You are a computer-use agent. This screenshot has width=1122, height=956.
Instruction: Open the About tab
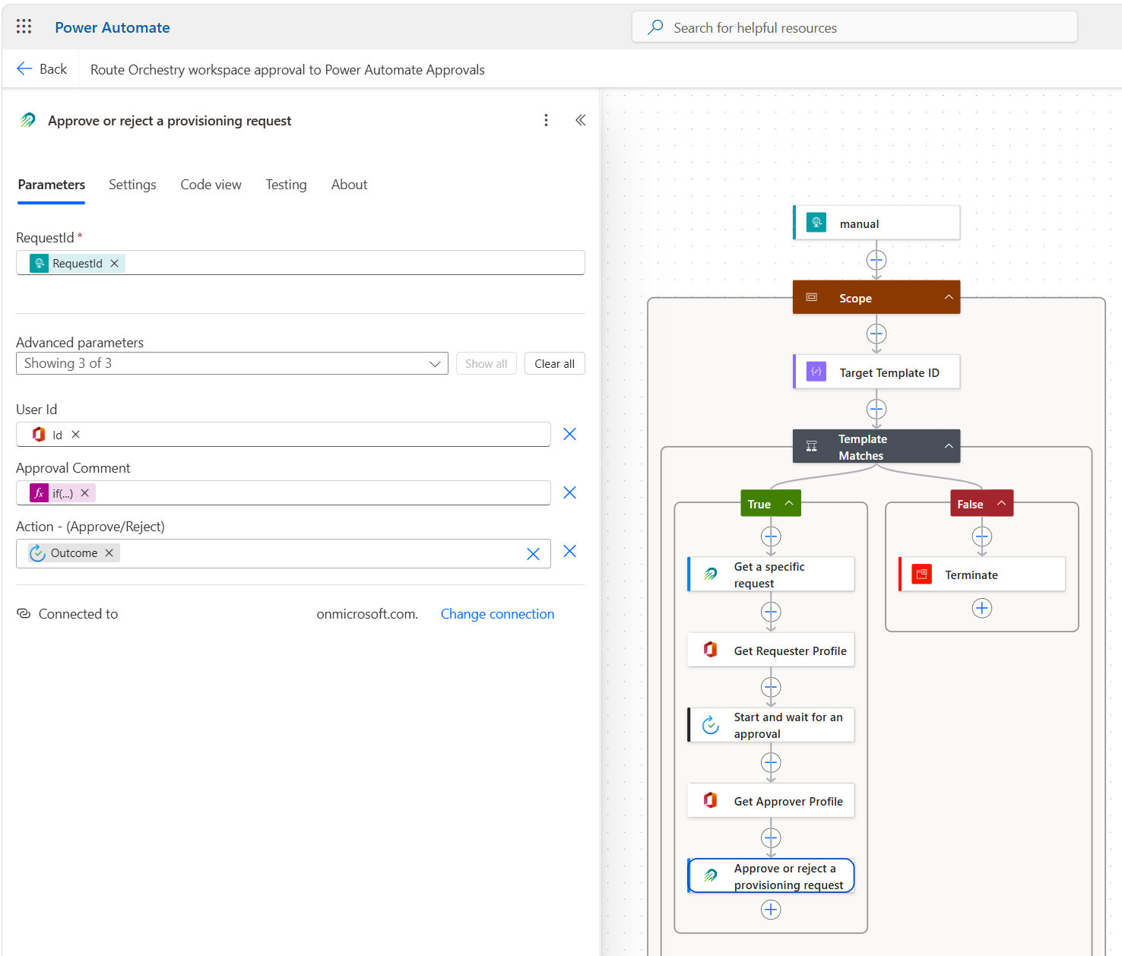point(349,185)
